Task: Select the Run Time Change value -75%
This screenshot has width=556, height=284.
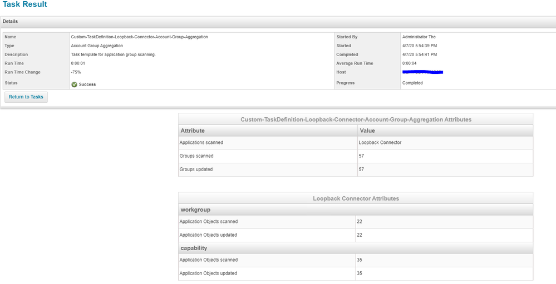Action: tap(76, 72)
